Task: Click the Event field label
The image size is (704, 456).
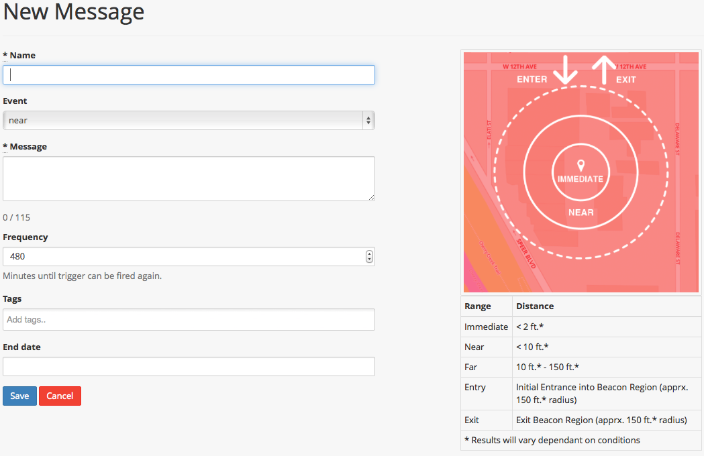Action: (15, 101)
